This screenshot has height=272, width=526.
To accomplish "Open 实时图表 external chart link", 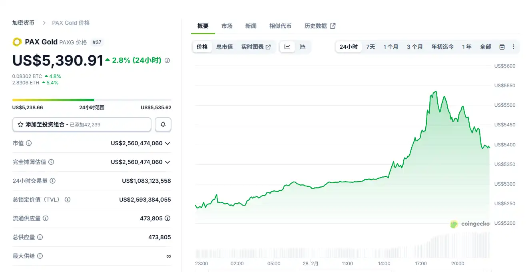I will (x=256, y=47).
